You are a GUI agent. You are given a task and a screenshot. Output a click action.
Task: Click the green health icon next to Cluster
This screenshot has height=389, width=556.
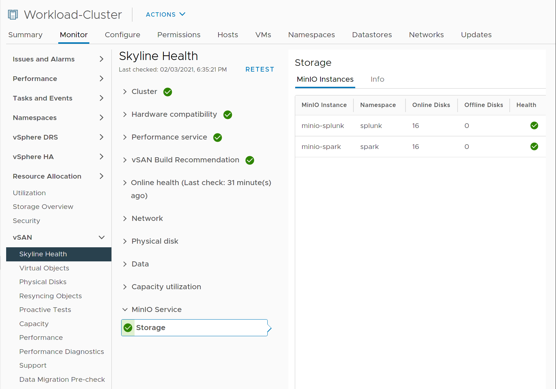[167, 91]
